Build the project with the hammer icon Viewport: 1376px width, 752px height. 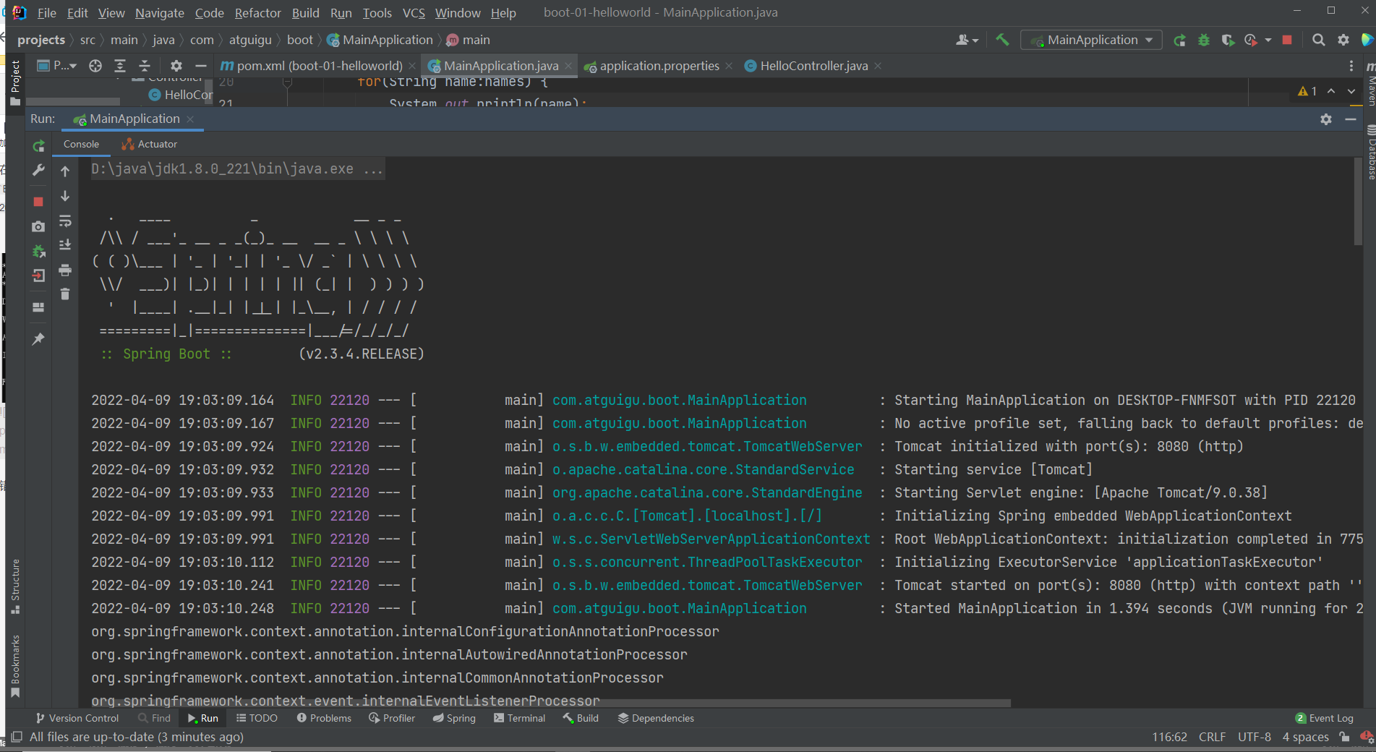[x=1002, y=40]
